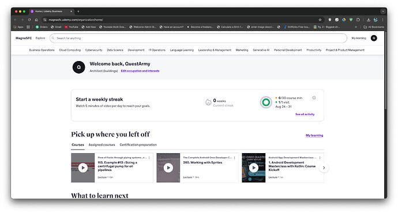The image size is (398, 213).
Task: Open the browser Downloads icon
Action: [369, 20]
